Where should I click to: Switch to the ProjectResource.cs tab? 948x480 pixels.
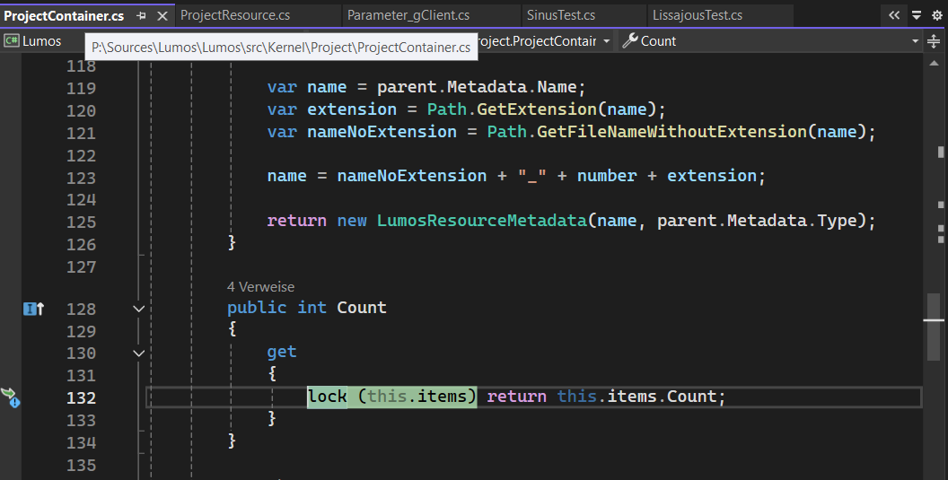click(x=234, y=15)
